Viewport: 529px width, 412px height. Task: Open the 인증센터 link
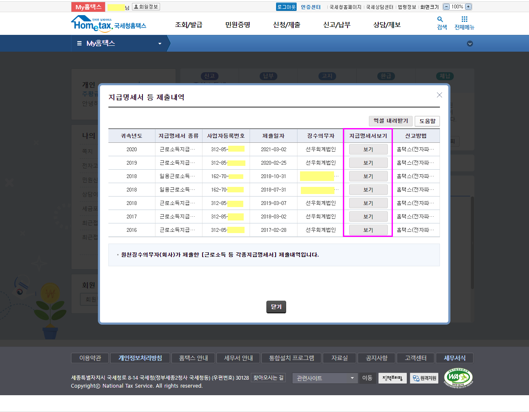pyautogui.click(x=311, y=7)
